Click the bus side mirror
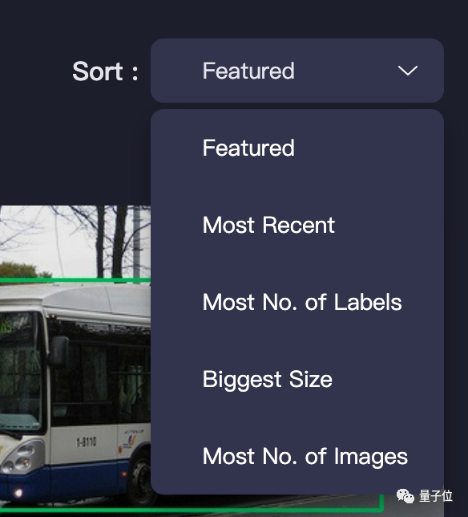Image resolution: width=468 pixels, height=517 pixels. (x=58, y=349)
